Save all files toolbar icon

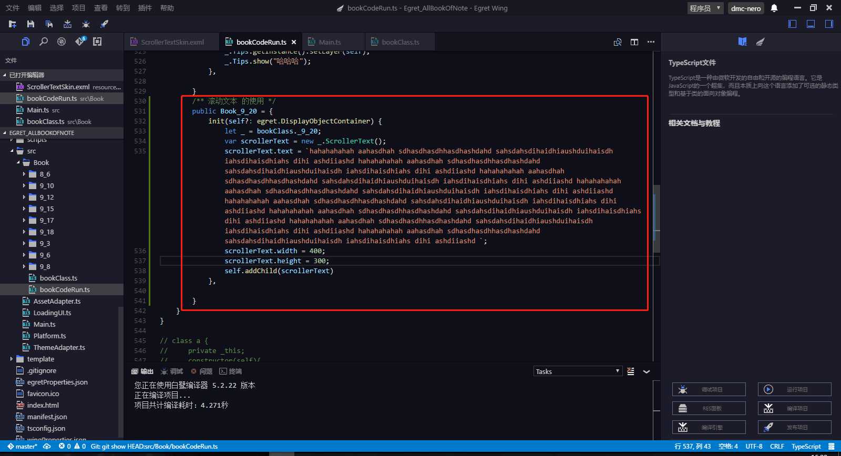[49, 24]
